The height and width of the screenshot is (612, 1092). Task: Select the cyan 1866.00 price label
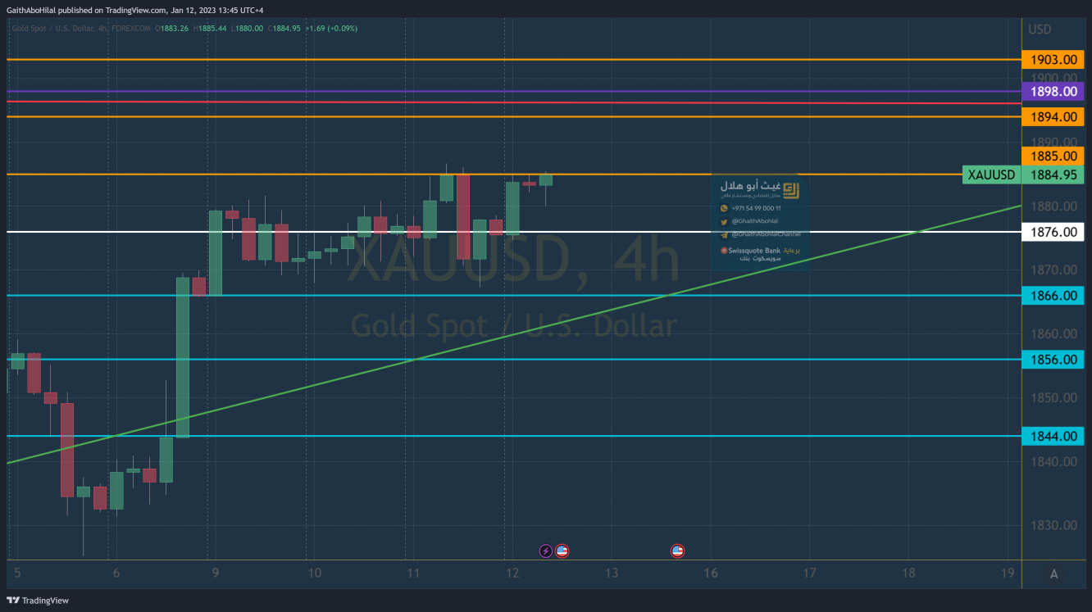tap(1053, 296)
